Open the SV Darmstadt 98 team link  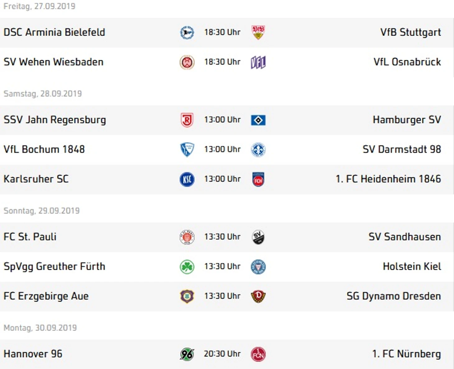402,149
